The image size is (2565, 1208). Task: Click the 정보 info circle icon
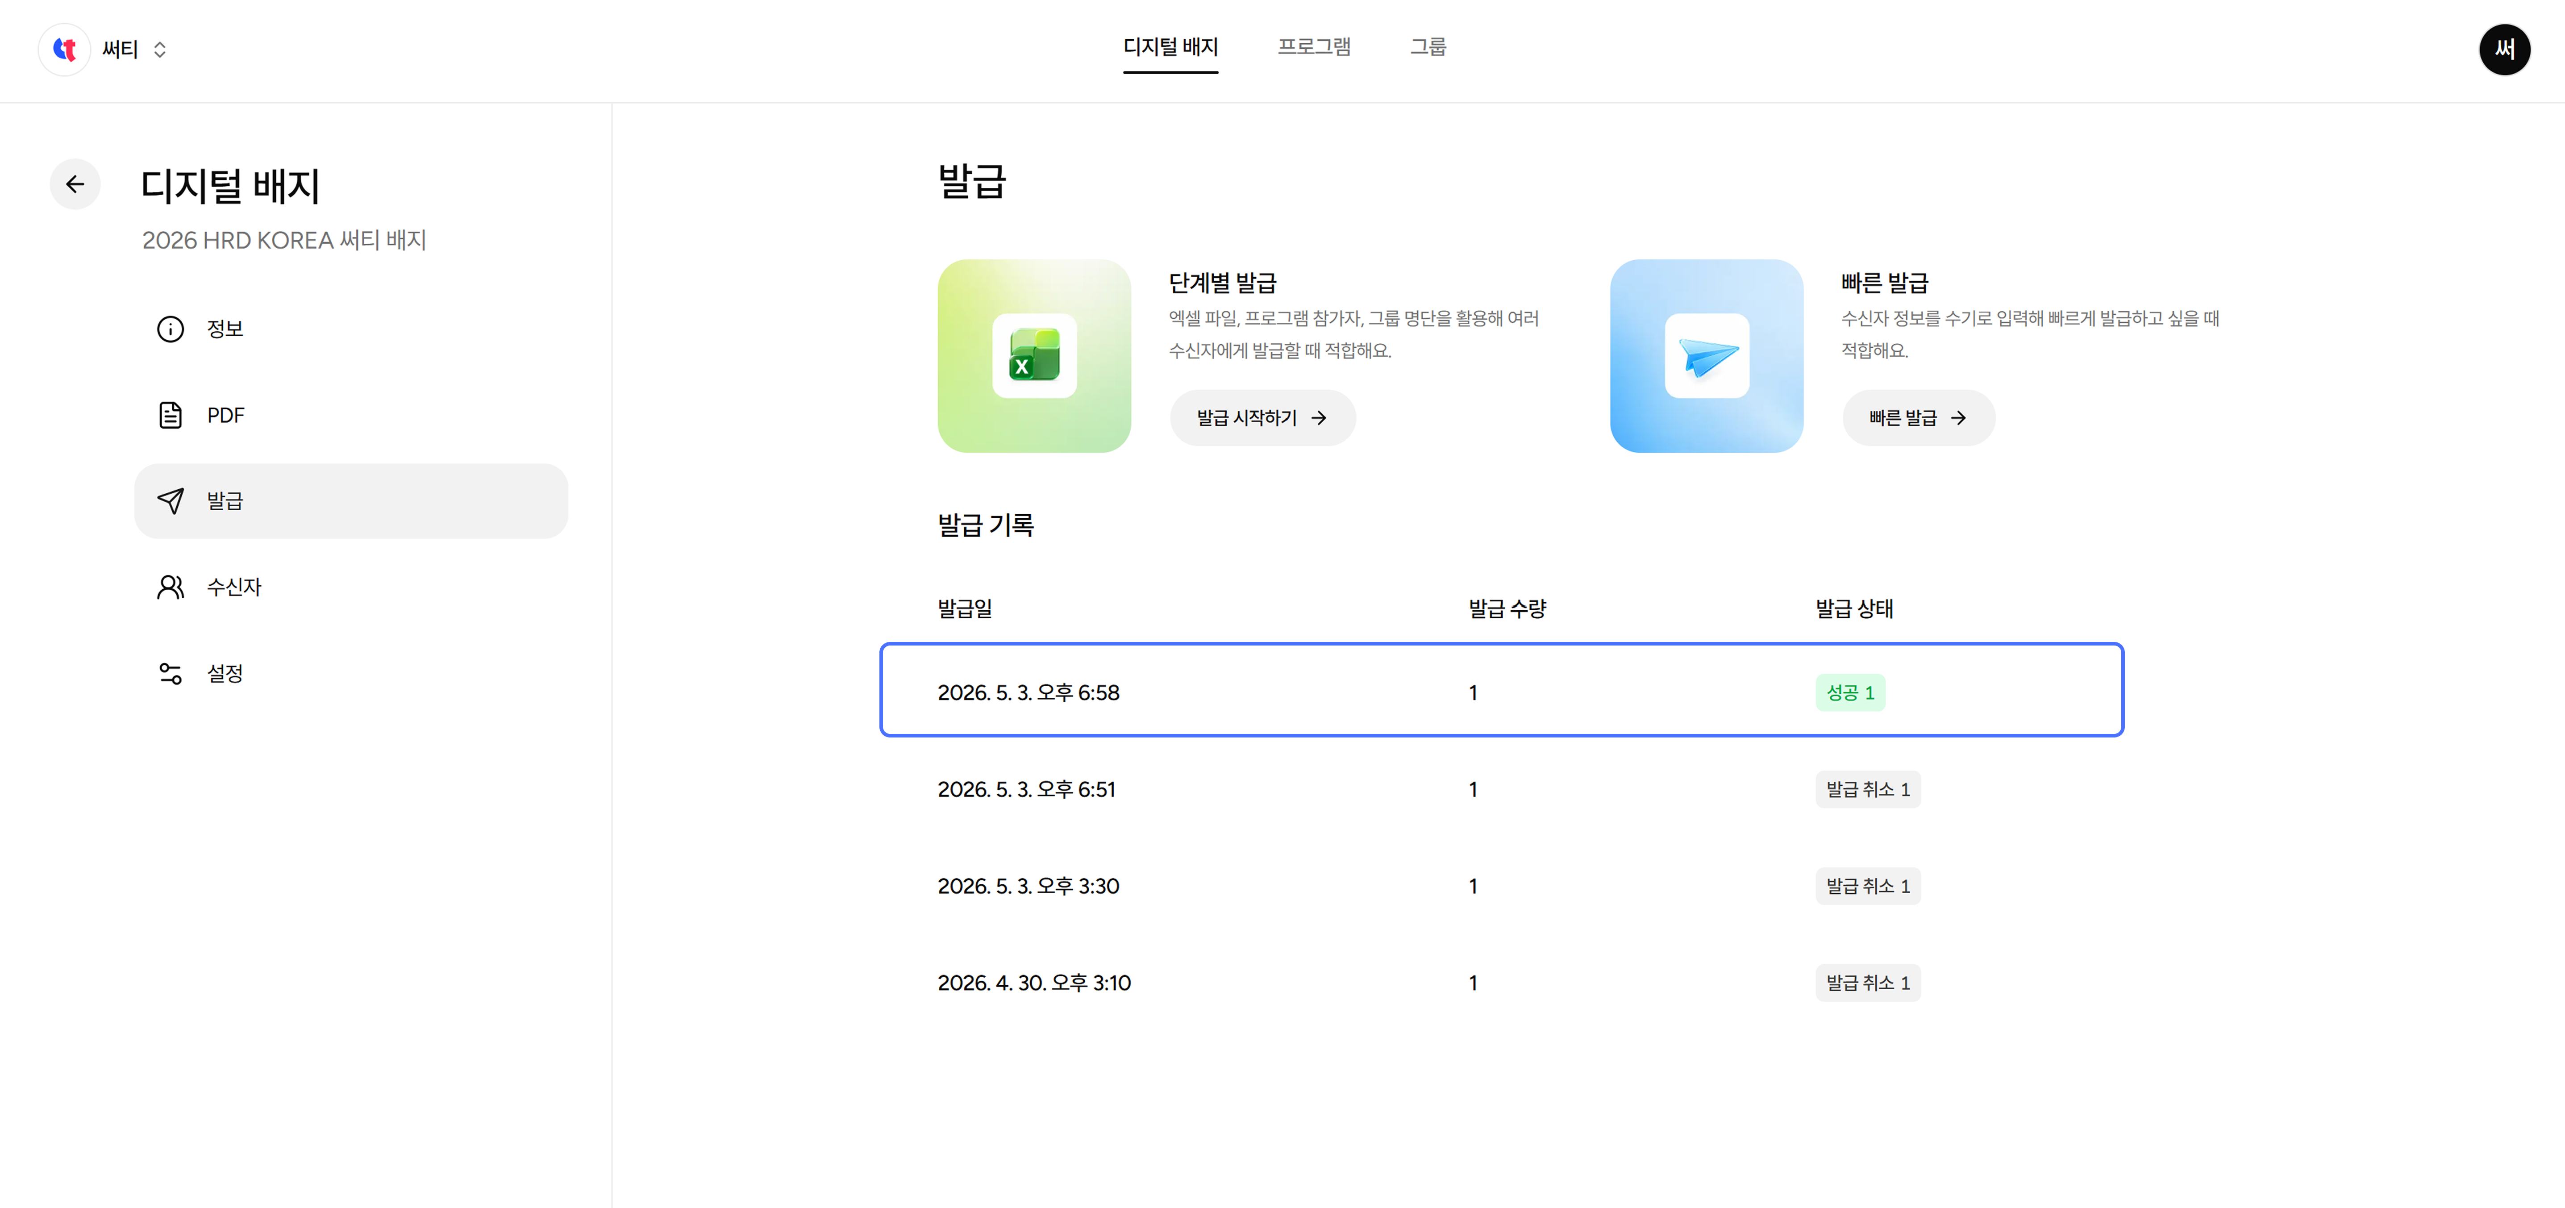[170, 329]
